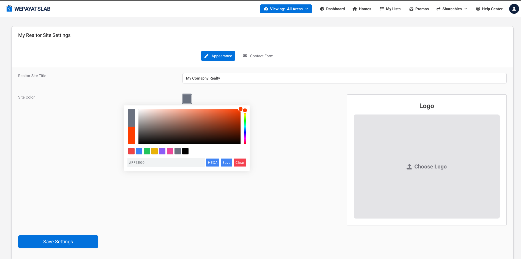Choose the green preset swatch

[x=147, y=151]
